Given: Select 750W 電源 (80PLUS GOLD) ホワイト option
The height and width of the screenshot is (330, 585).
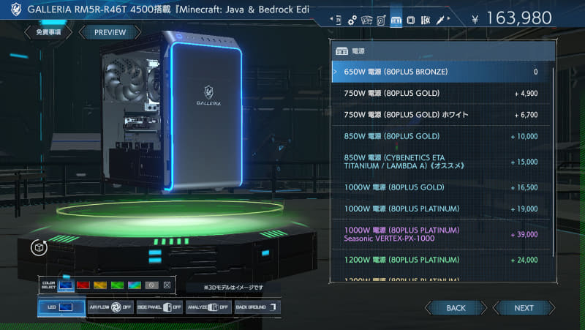Looking at the screenshot, I should click(x=441, y=115).
